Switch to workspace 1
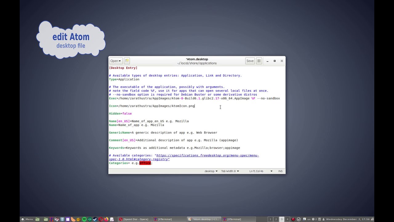The width and height of the screenshot is (394, 222). click(270, 219)
